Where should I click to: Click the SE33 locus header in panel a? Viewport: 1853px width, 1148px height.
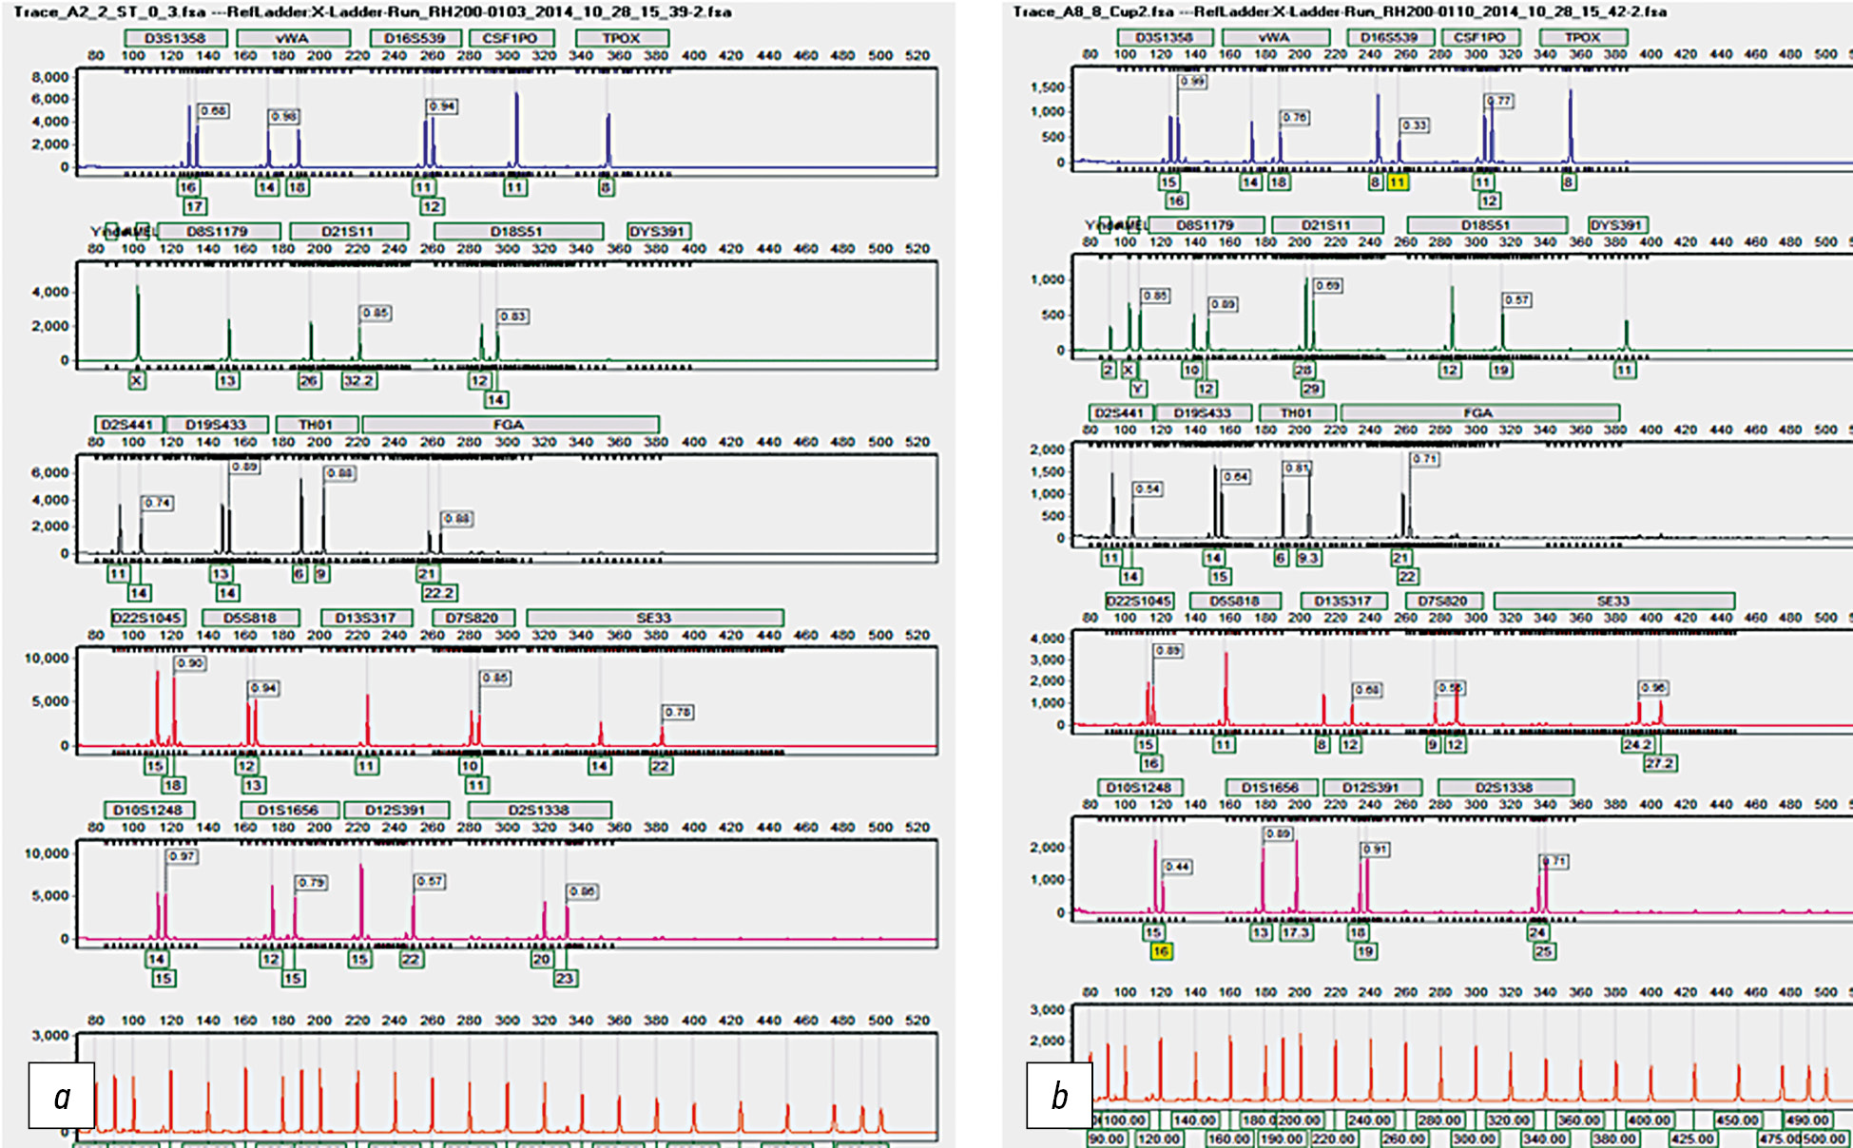pos(654,618)
